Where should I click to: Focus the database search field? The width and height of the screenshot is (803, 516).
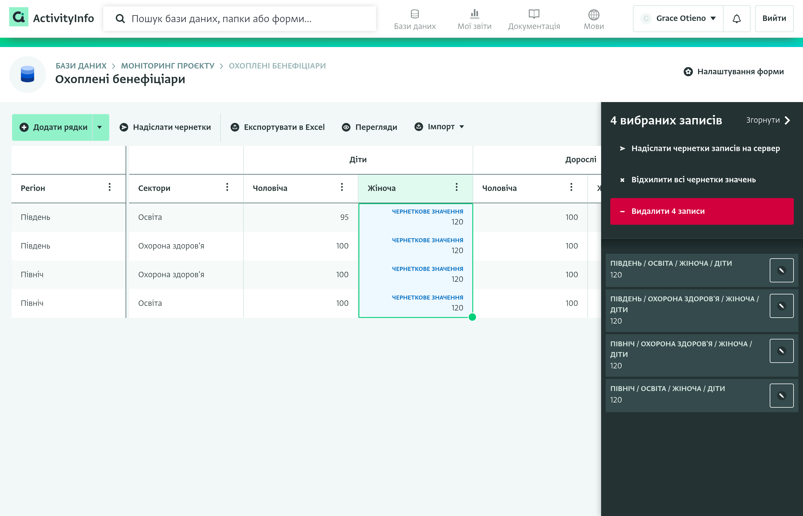[x=240, y=18]
